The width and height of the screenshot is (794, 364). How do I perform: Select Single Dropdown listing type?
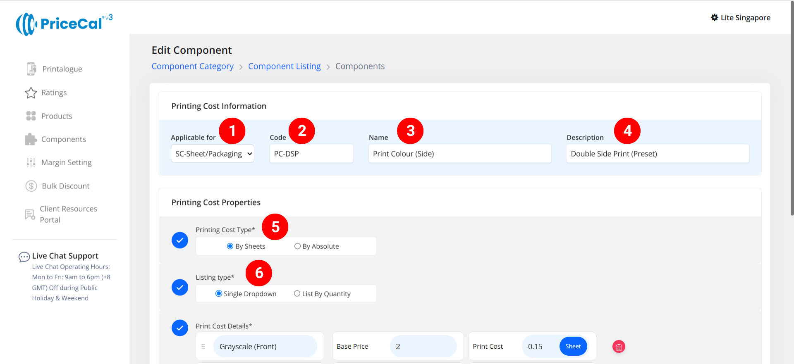pyautogui.click(x=219, y=294)
